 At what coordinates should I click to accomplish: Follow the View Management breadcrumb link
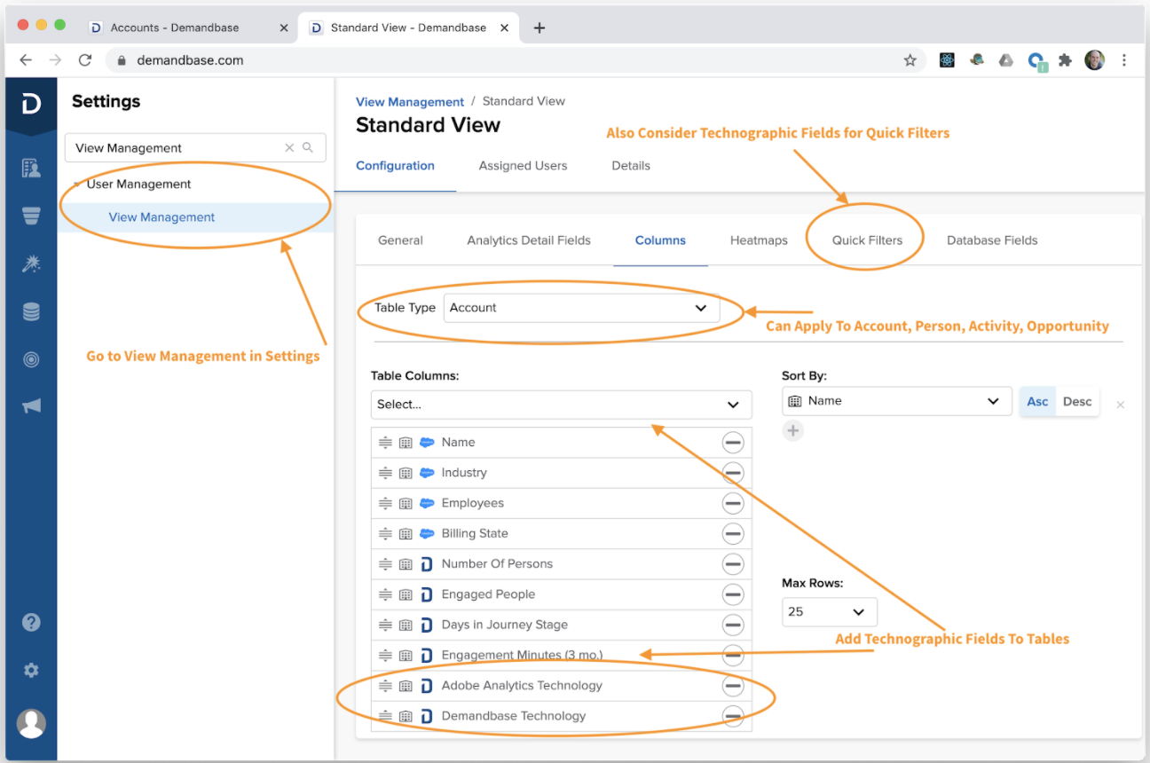tap(410, 102)
